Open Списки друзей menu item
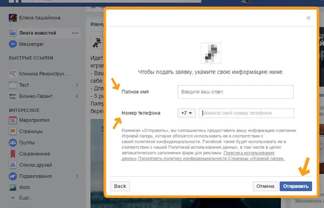The height and width of the screenshot is (208, 324). click(36, 165)
